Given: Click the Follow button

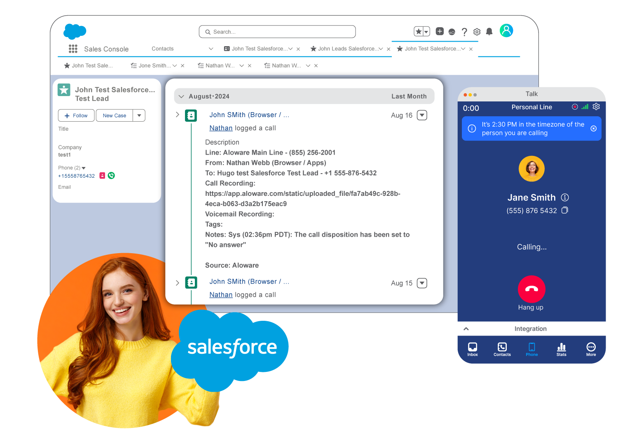Looking at the screenshot, I should coord(76,115).
